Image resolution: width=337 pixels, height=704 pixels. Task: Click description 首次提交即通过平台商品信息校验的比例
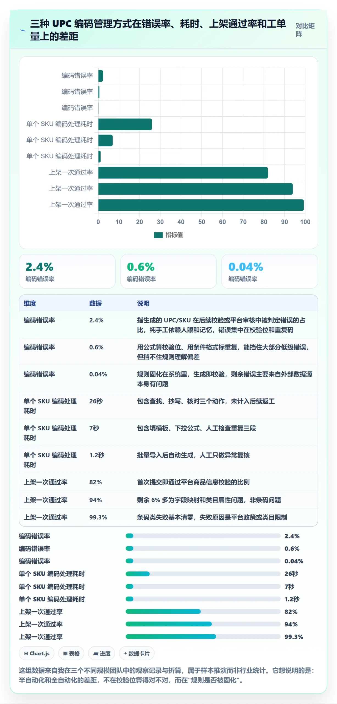point(193,482)
